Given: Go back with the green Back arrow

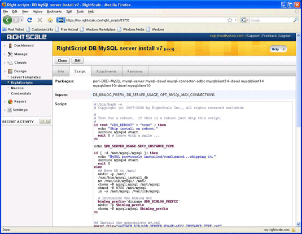Looking at the screenshot, I should tap(7, 20).
